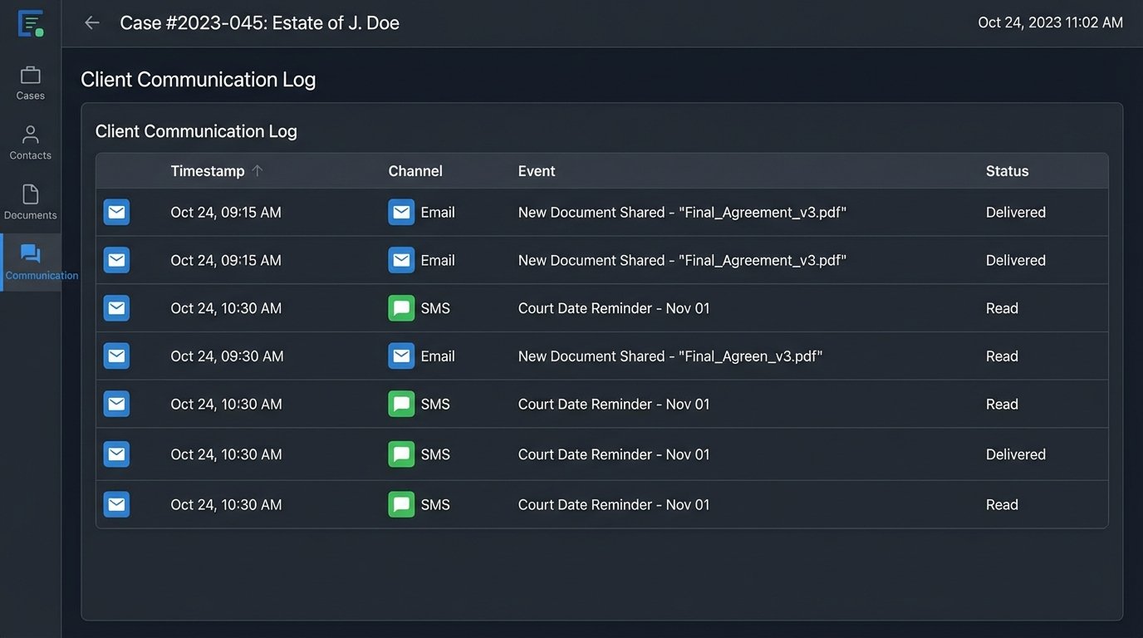Go back using the arrow at the top

tap(91, 22)
